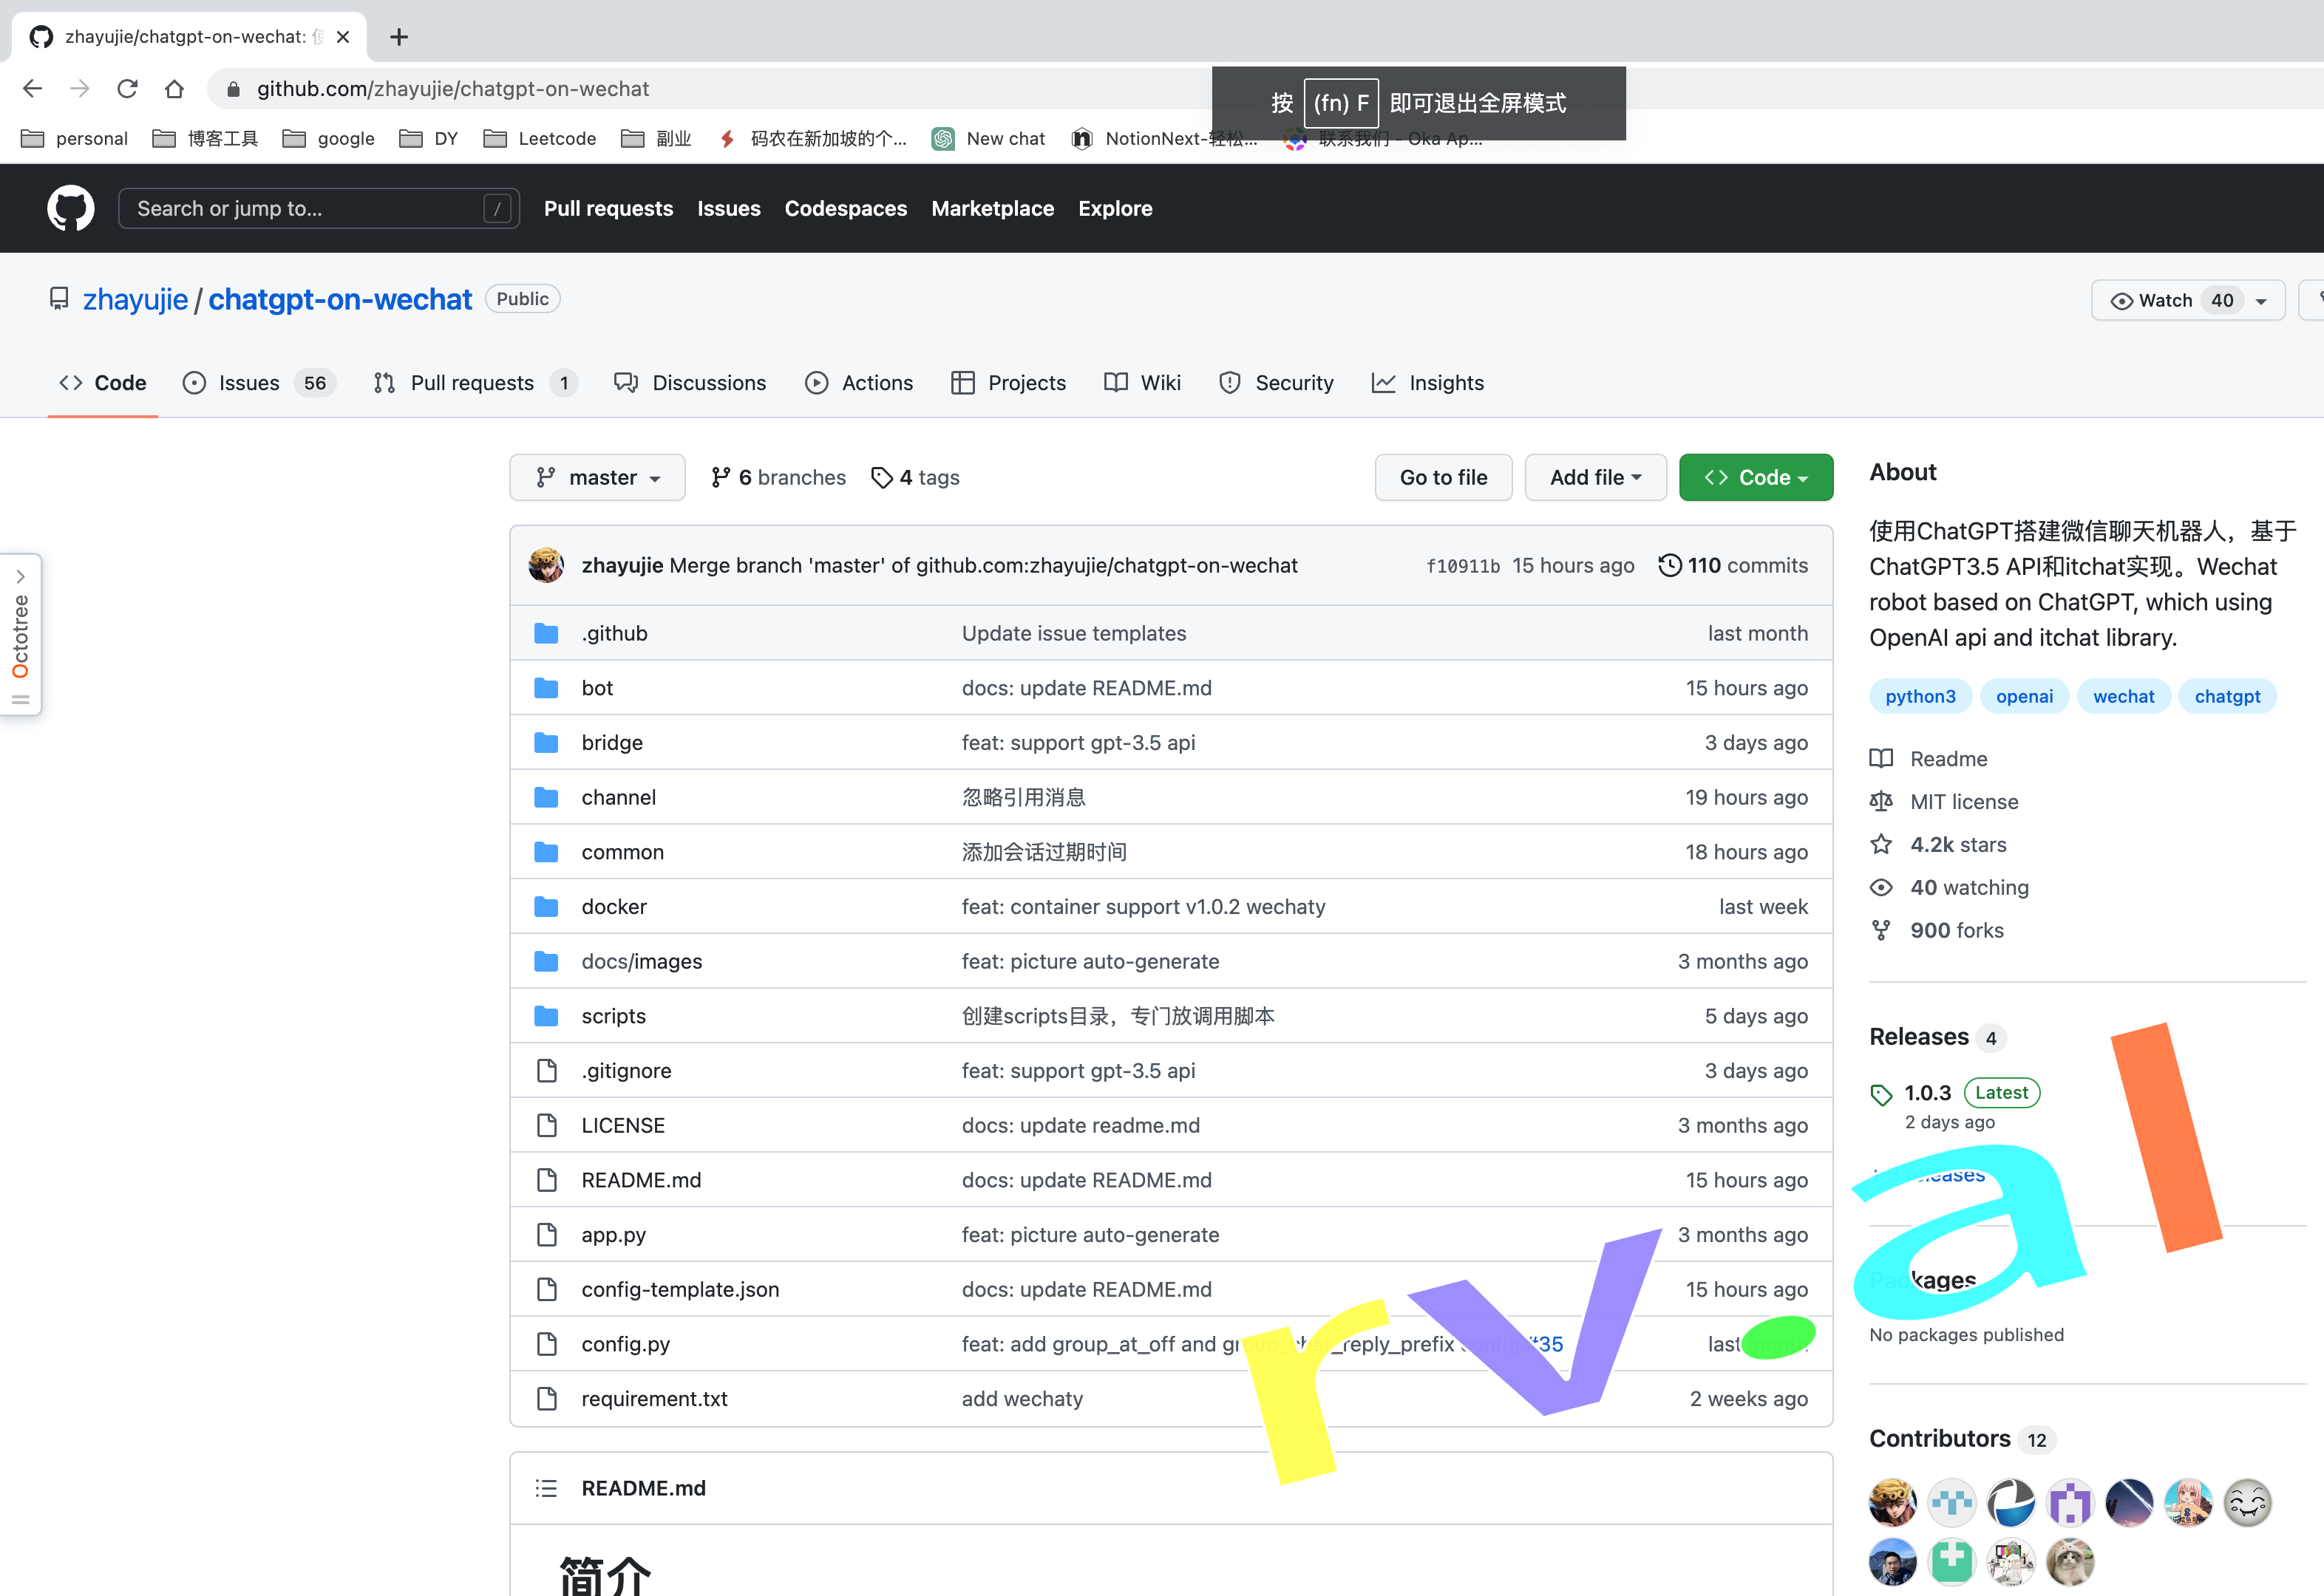Open the .github folder
2324x1596 pixels.
point(614,633)
